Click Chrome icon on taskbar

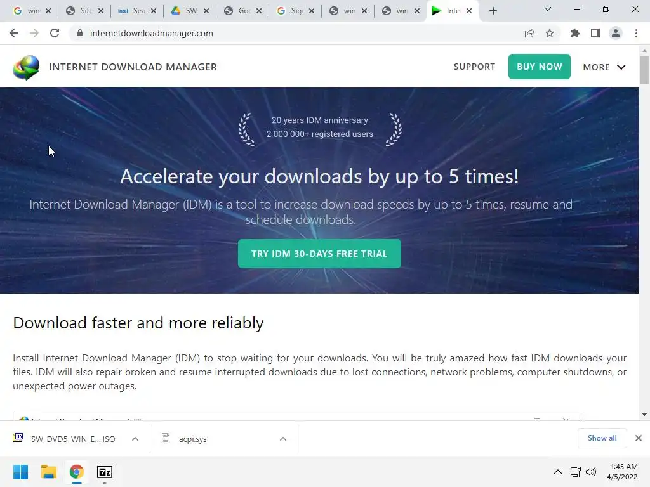[76, 472]
